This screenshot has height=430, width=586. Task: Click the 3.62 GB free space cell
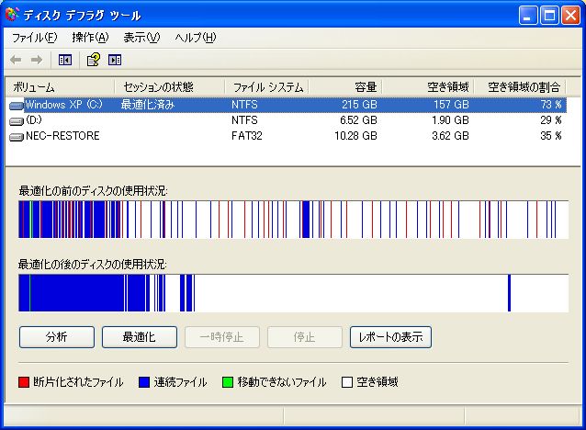point(450,136)
